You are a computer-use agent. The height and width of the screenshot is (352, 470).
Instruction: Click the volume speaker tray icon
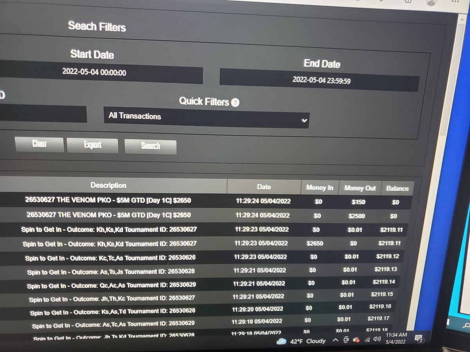coord(377,339)
